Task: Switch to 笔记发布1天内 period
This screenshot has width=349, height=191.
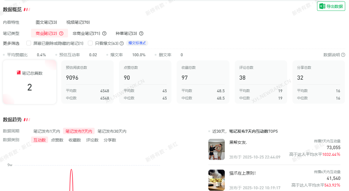Action: (x=47, y=131)
